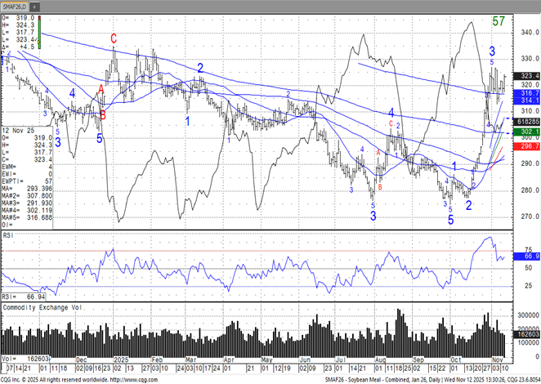This screenshot has width=541, height=384.
Task: Click the green 57 number at top right
Action: tap(498, 20)
